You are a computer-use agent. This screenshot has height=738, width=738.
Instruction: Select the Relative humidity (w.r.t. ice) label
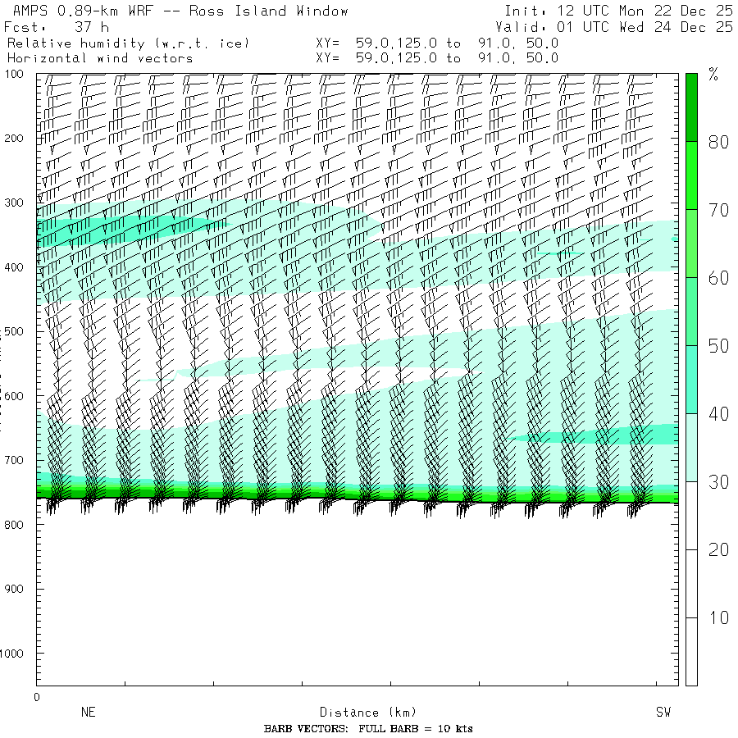[x=128, y=43]
